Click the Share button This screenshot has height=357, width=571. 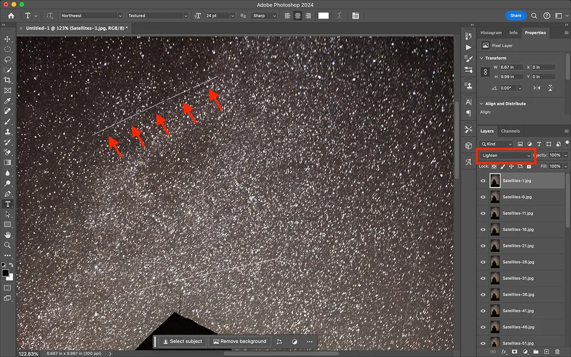(x=516, y=16)
